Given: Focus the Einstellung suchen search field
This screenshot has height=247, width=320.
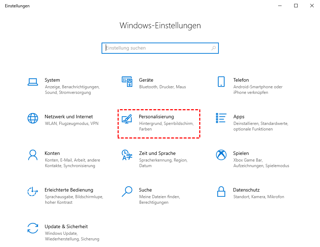Looking at the screenshot, I should pyautogui.click(x=157, y=48).
